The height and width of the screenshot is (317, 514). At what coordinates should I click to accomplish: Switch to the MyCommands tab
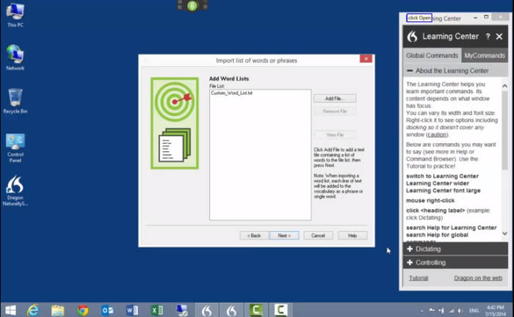click(485, 55)
